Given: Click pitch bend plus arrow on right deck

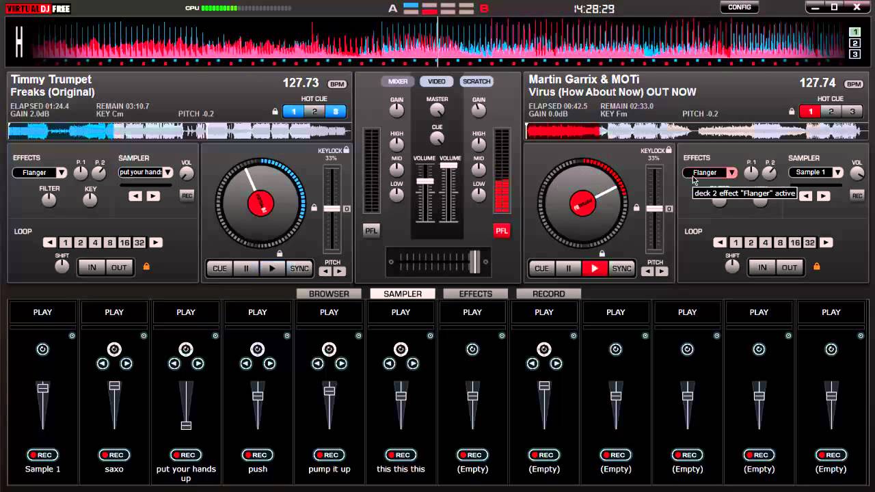Looking at the screenshot, I should [662, 271].
